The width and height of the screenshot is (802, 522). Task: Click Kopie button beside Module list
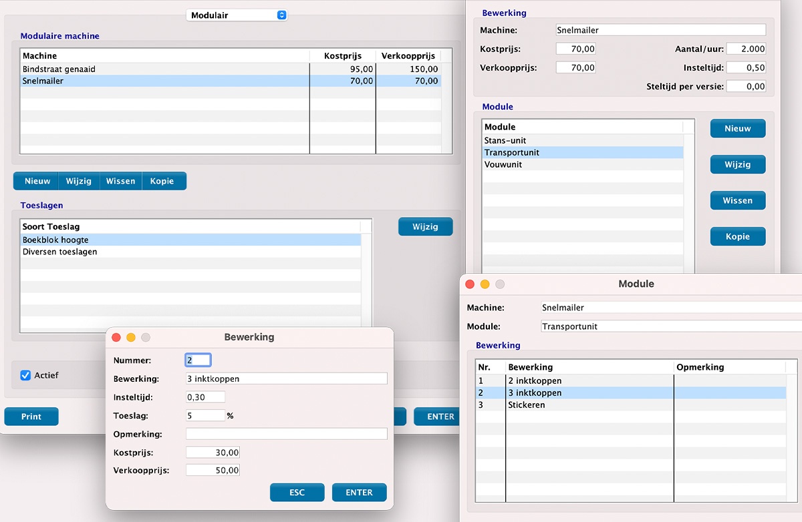(x=738, y=237)
